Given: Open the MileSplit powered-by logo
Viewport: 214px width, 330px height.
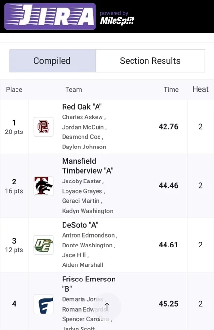Looking at the screenshot, I should (x=117, y=18).
